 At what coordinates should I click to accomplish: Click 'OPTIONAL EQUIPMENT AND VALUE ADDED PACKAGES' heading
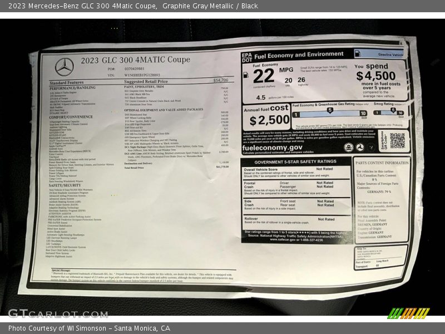[x=164, y=110]
